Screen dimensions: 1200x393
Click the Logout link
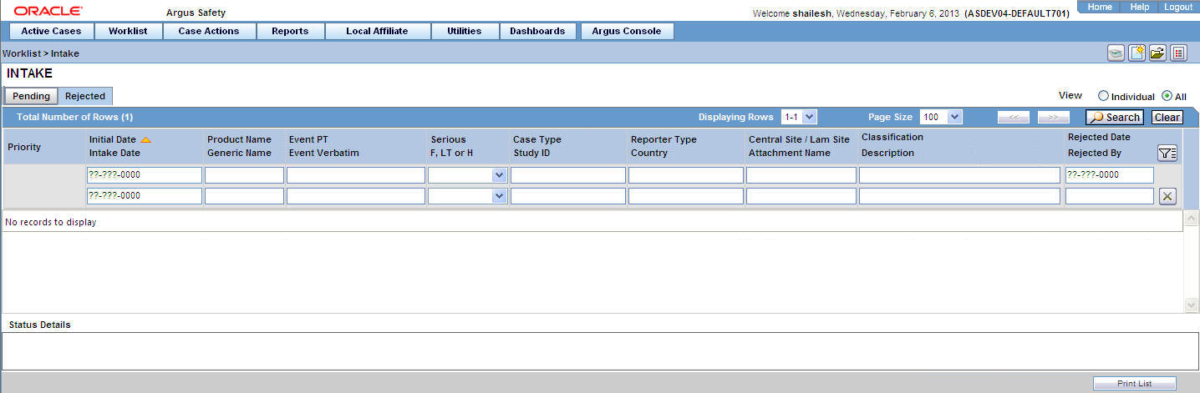1178,7
